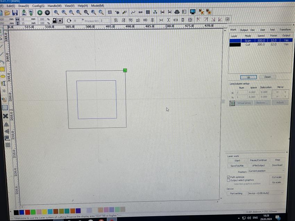Switch to the Transform tab
This screenshot has width=295, height=221.
point(285,30)
